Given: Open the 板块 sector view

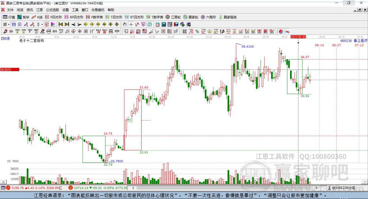Looking at the screenshot, I should coord(23,17).
